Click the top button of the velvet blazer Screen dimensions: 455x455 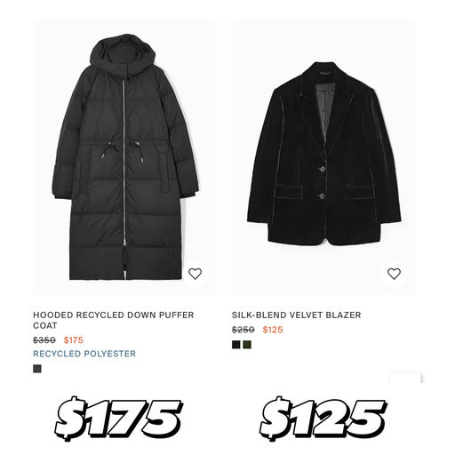(322, 169)
